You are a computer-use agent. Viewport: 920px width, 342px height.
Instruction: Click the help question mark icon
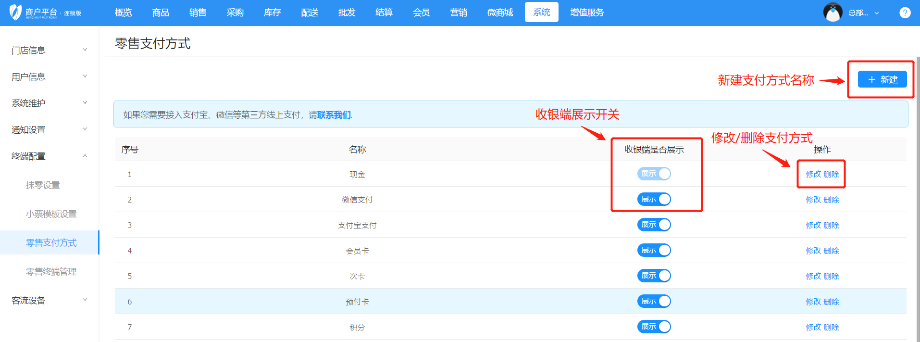905,13
